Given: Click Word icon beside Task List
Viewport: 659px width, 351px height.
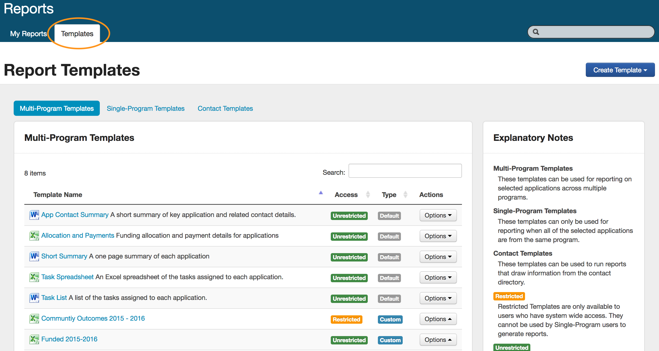Looking at the screenshot, I should [x=34, y=298].
